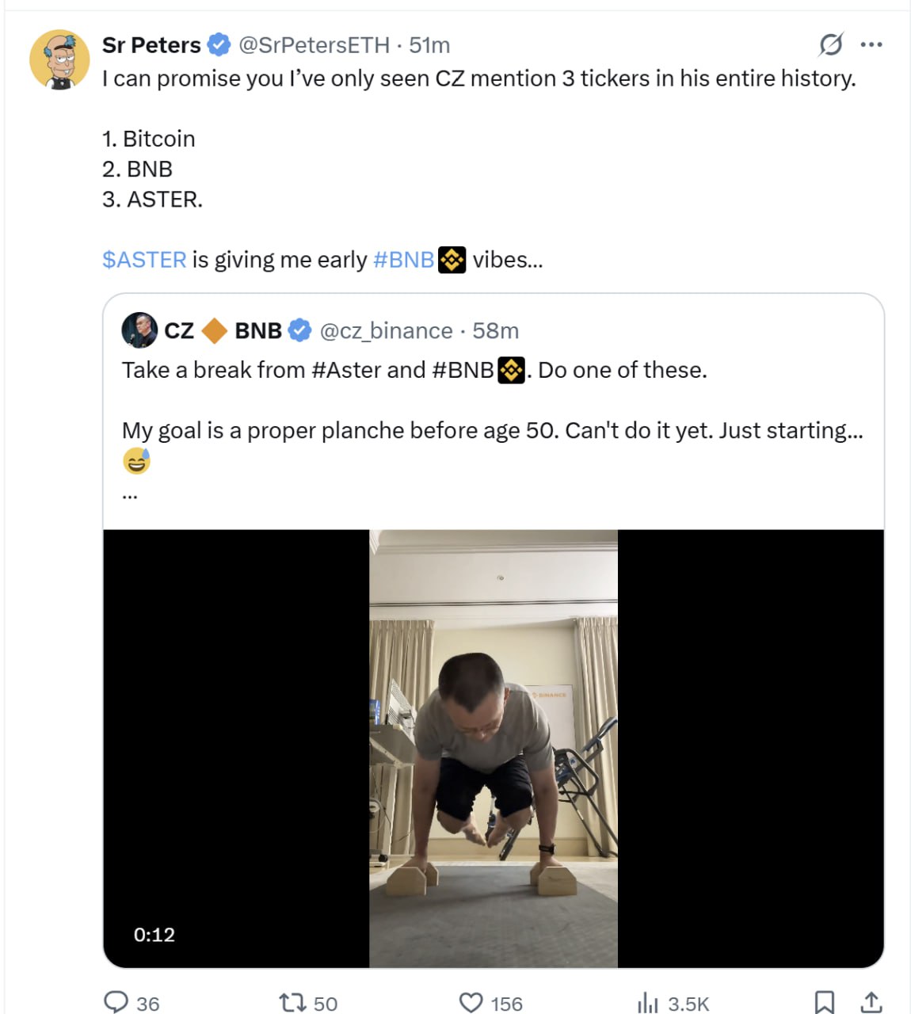Repost this tweet using the retweet icon

293,1002
